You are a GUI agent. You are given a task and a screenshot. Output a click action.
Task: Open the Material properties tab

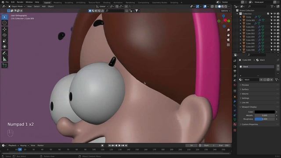point(235,124)
